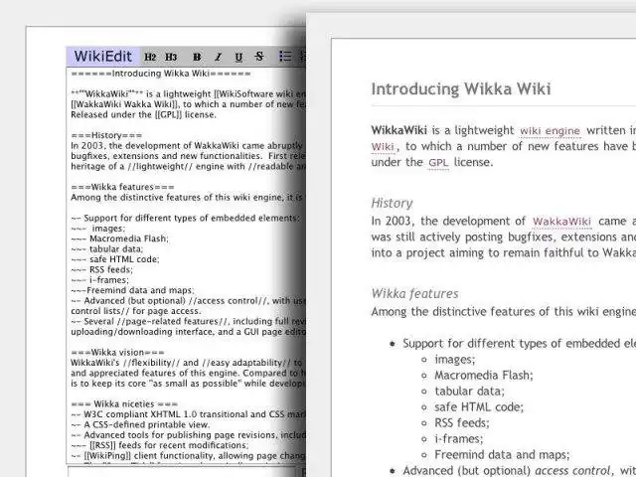The height and width of the screenshot is (477, 636).
Task: Place cursor in '===History===' markup line
Action: click(106, 135)
